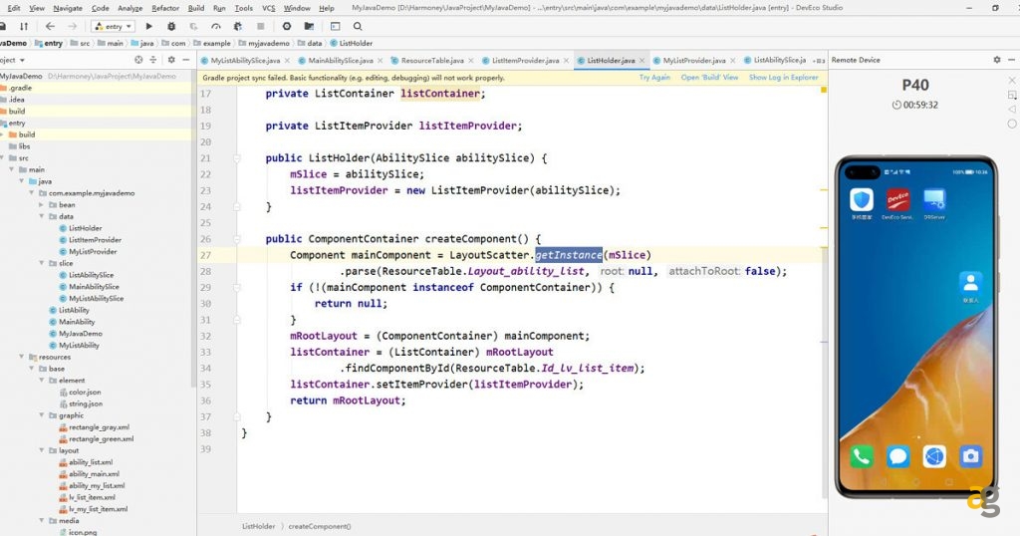Click Try Again for Gradle sync
This screenshot has width=1020, height=536.
click(654, 78)
